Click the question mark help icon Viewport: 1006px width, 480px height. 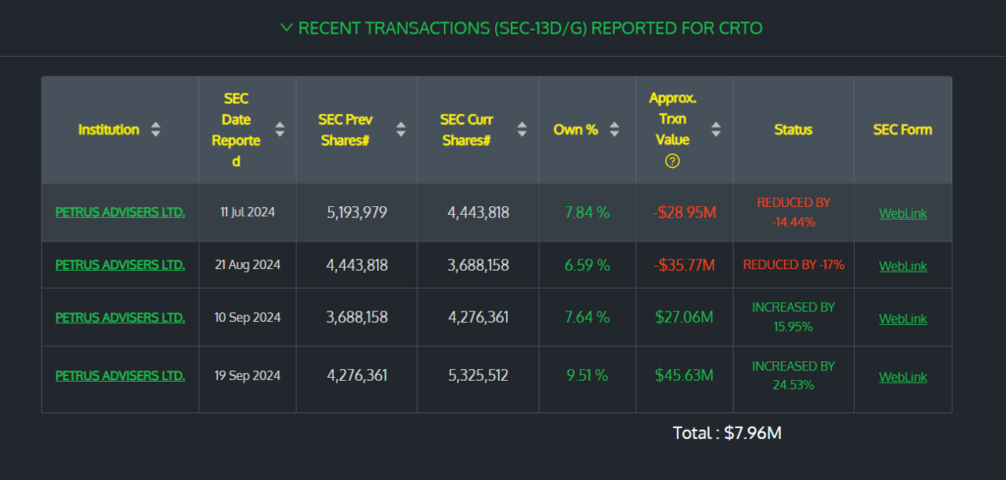coord(672,161)
